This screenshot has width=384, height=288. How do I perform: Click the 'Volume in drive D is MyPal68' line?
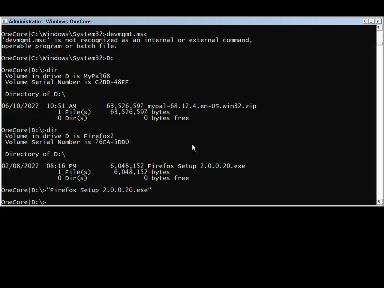(57, 76)
